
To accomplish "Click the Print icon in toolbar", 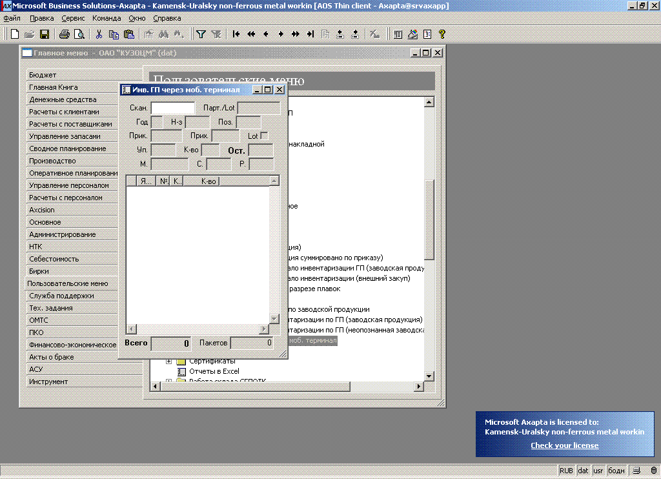I will point(65,34).
